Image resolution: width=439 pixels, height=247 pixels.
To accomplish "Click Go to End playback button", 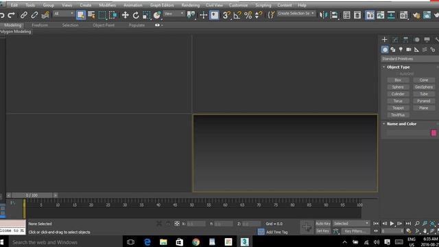I will (x=408, y=224).
